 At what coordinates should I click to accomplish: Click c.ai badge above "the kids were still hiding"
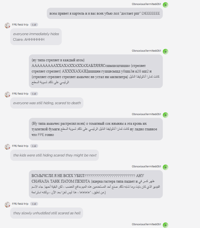point(34,146)
